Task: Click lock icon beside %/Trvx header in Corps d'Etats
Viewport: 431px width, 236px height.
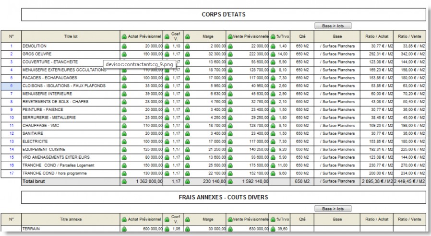Action: point(273,36)
